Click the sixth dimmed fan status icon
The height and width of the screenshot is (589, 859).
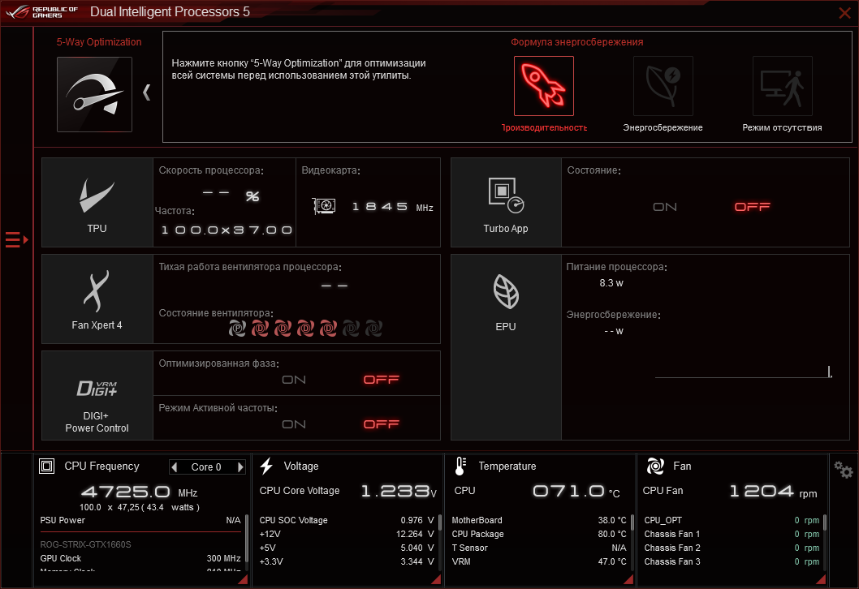(x=352, y=329)
